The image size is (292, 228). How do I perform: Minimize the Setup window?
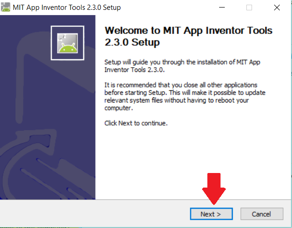pos(222,8)
